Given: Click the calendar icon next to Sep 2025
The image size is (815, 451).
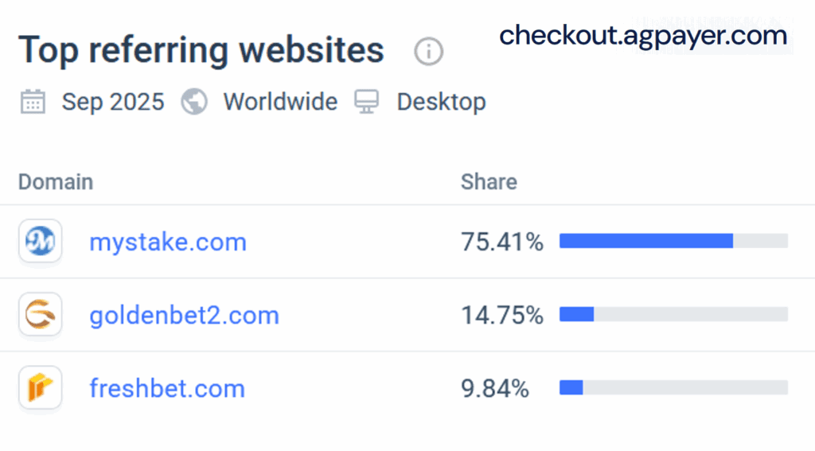Looking at the screenshot, I should click(x=33, y=102).
